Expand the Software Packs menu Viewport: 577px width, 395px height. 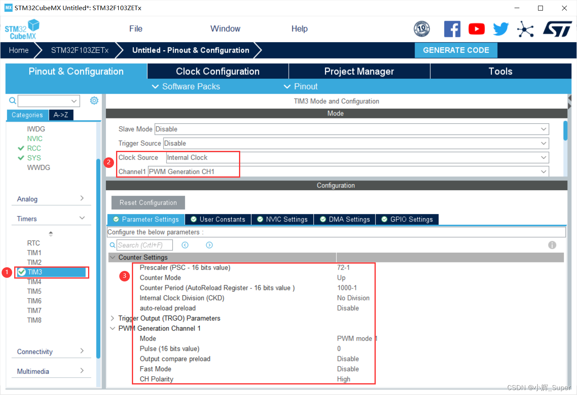click(x=186, y=86)
